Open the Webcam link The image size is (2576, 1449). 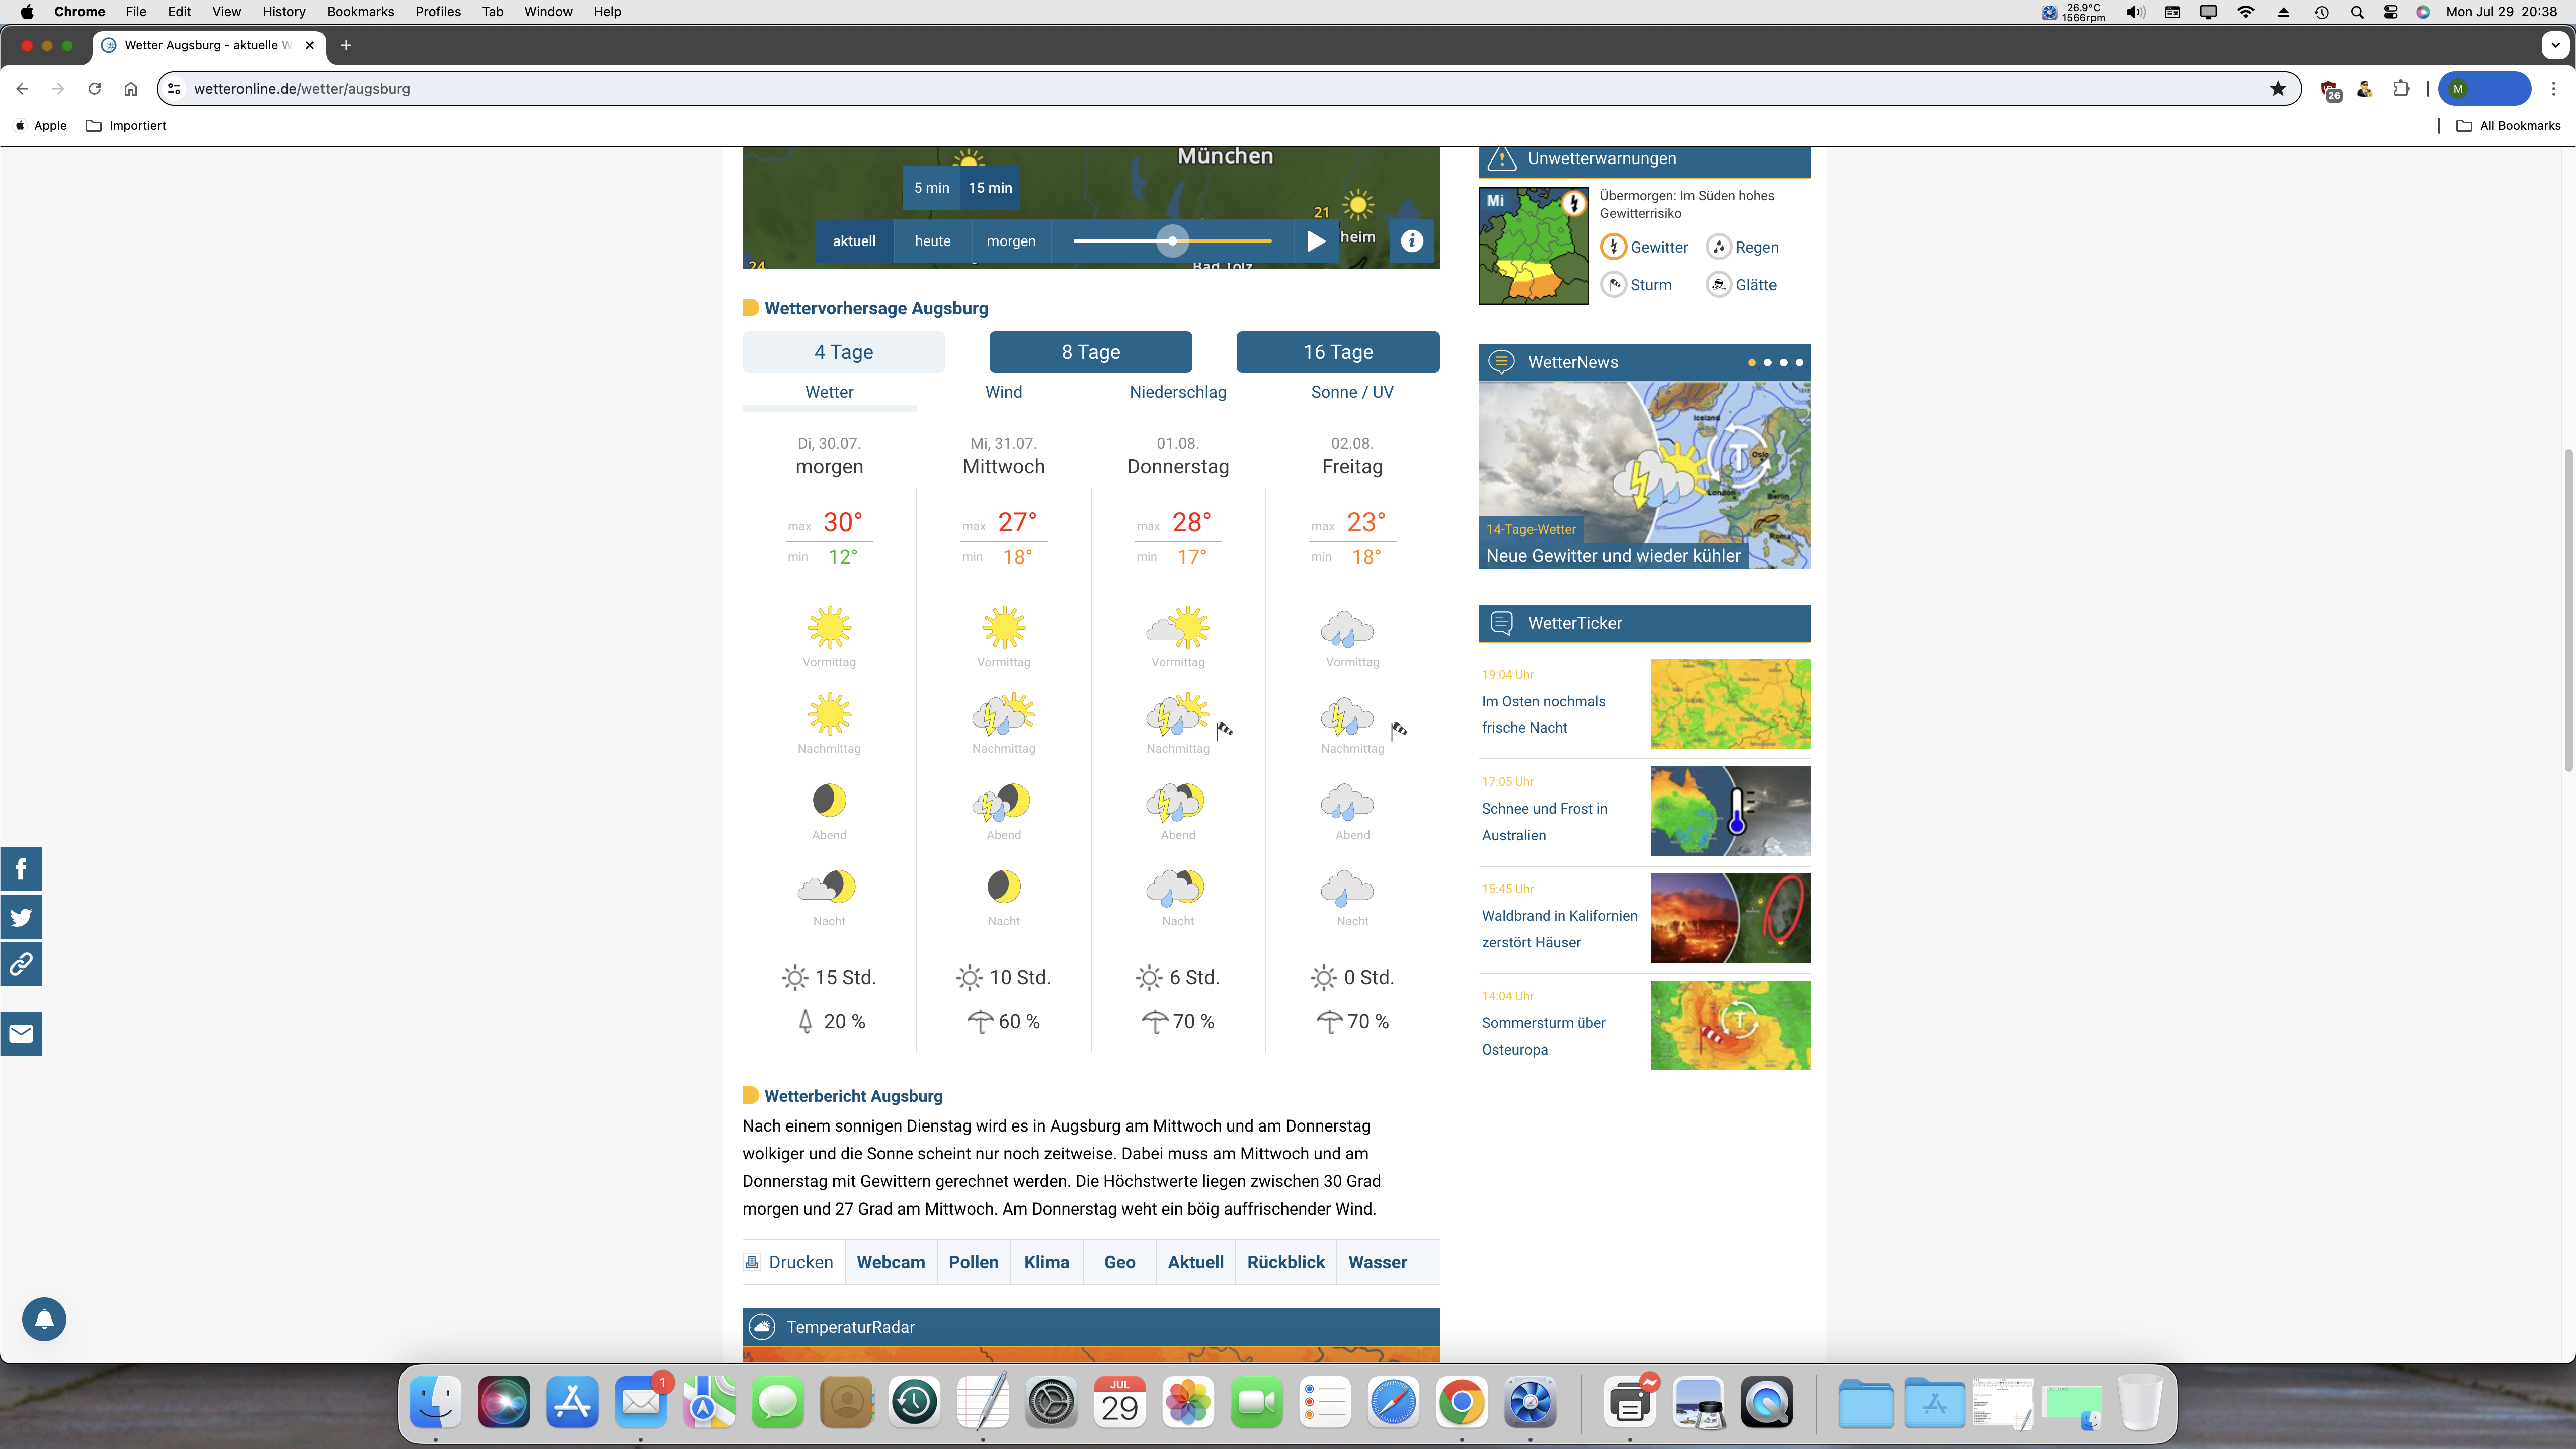(x=890, y=1262)
